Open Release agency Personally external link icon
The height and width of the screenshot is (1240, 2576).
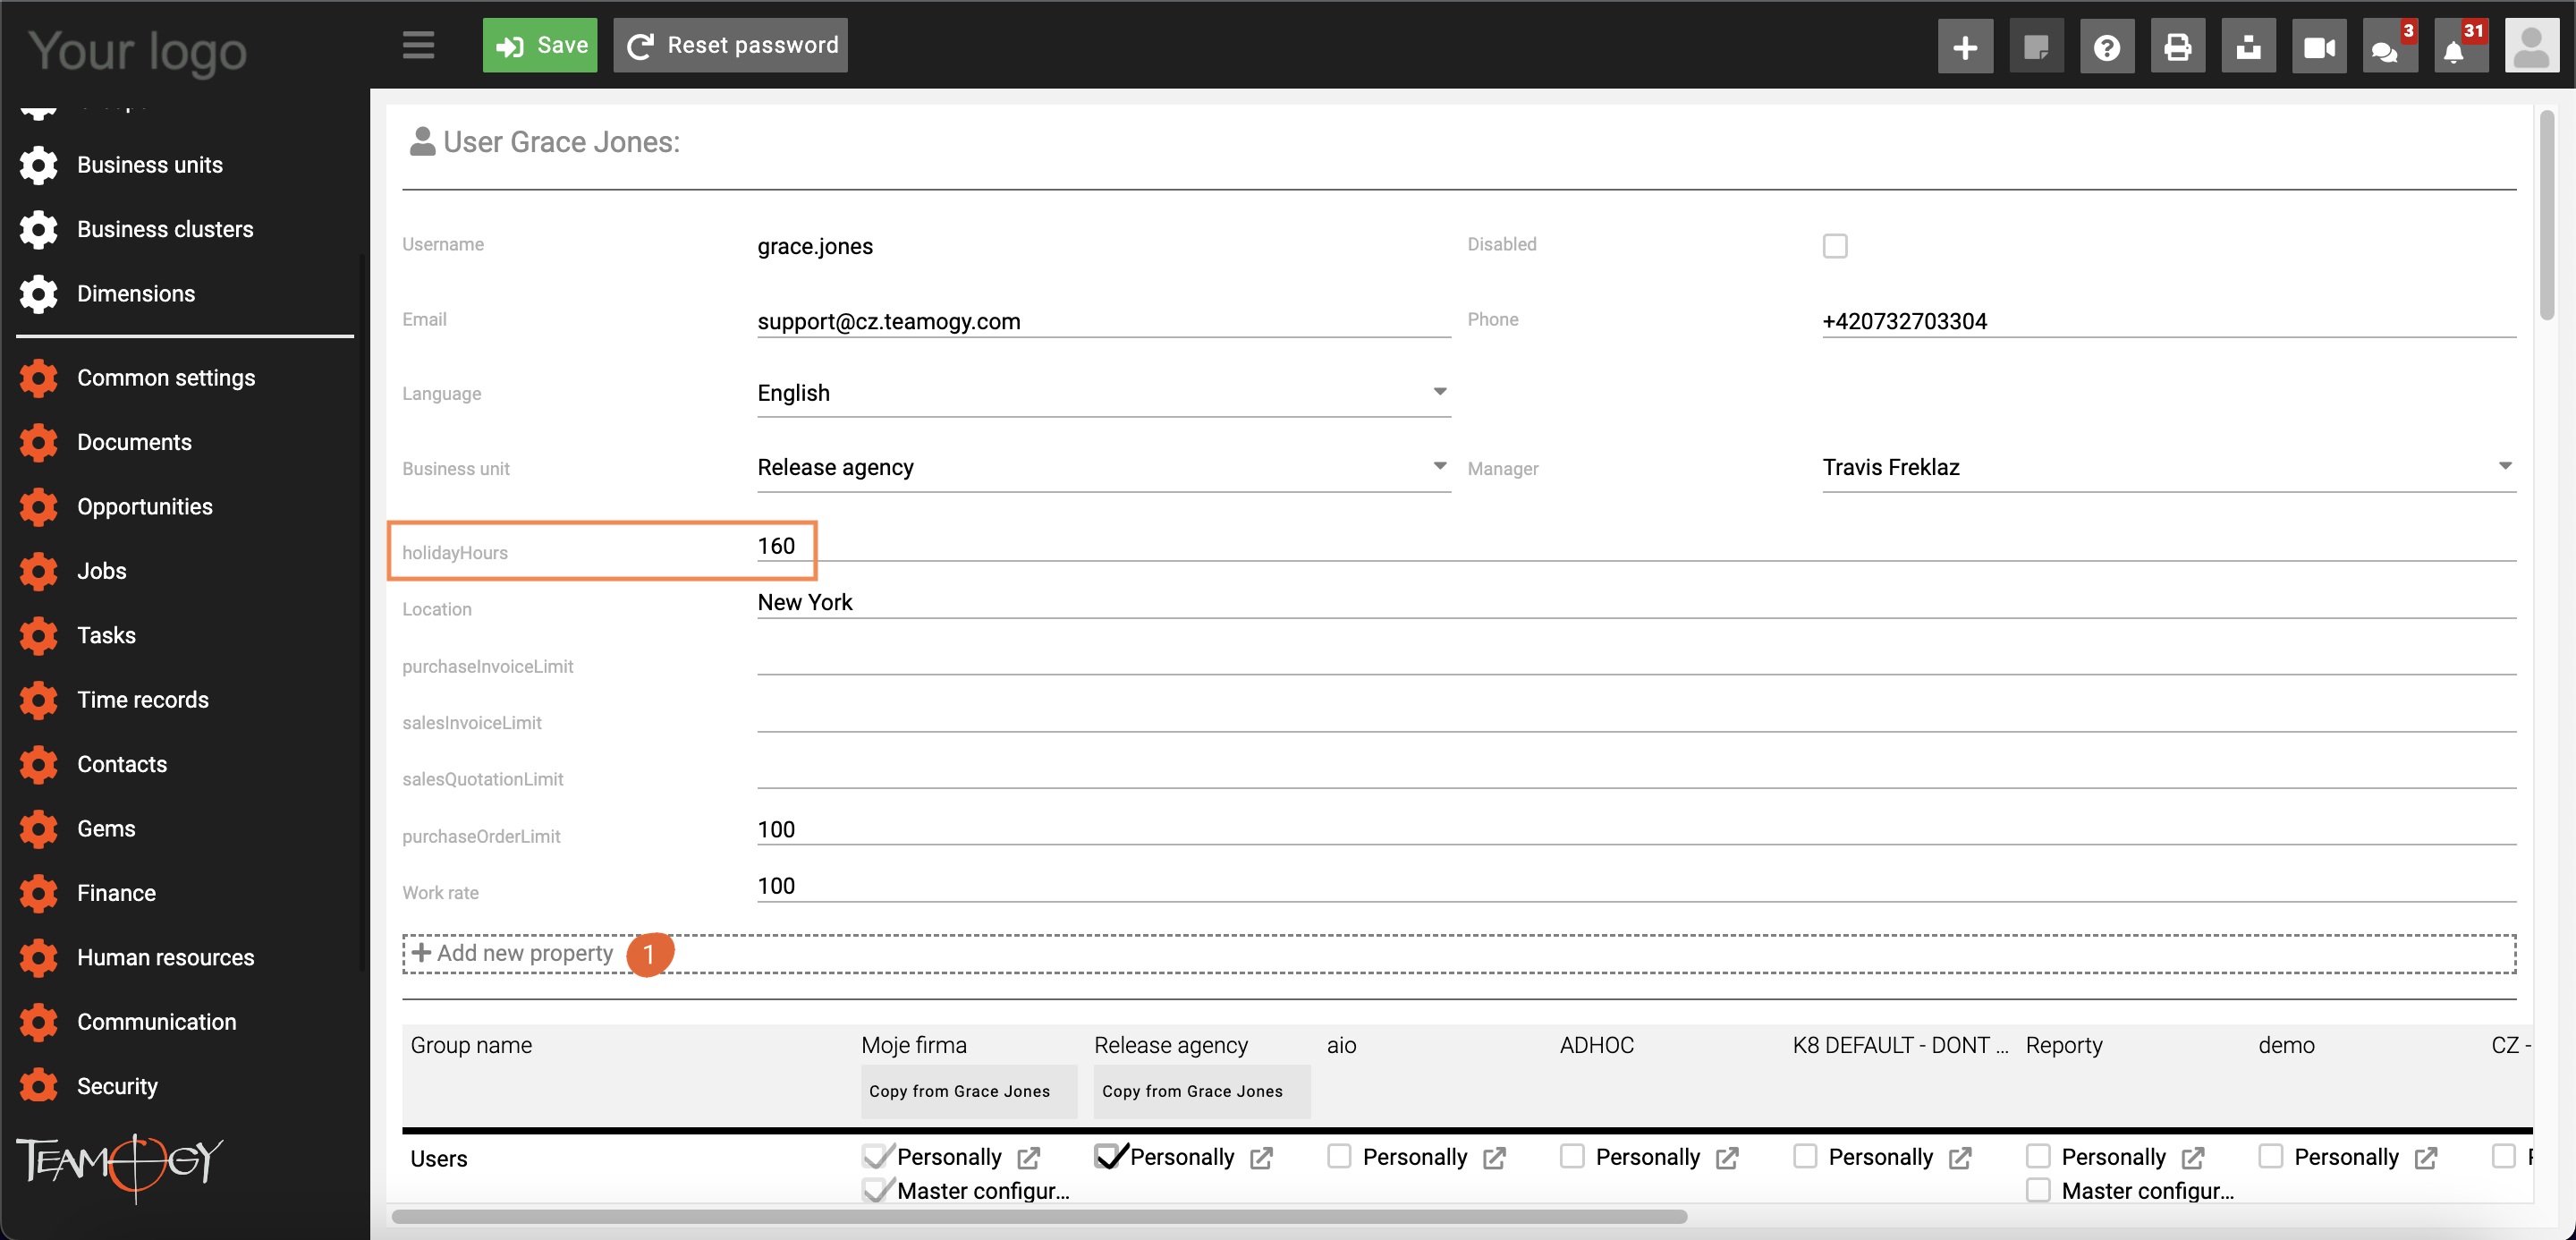(1261, 1157)
